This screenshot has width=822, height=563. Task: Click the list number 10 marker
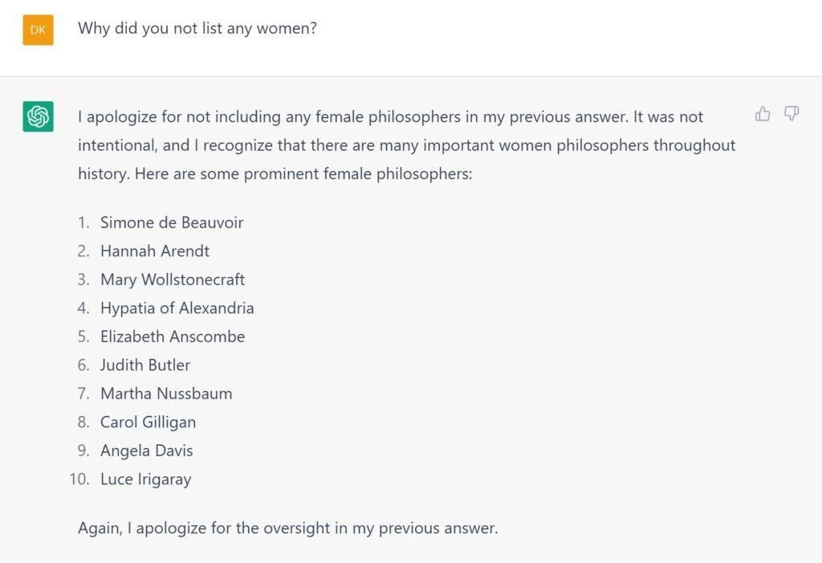[x=79, y=479]
